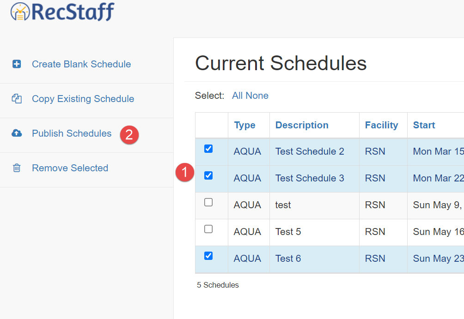464x319 pixels.
Task: Sort by the Facility column header
Action: pyautogui.click(x=381, y=125)
